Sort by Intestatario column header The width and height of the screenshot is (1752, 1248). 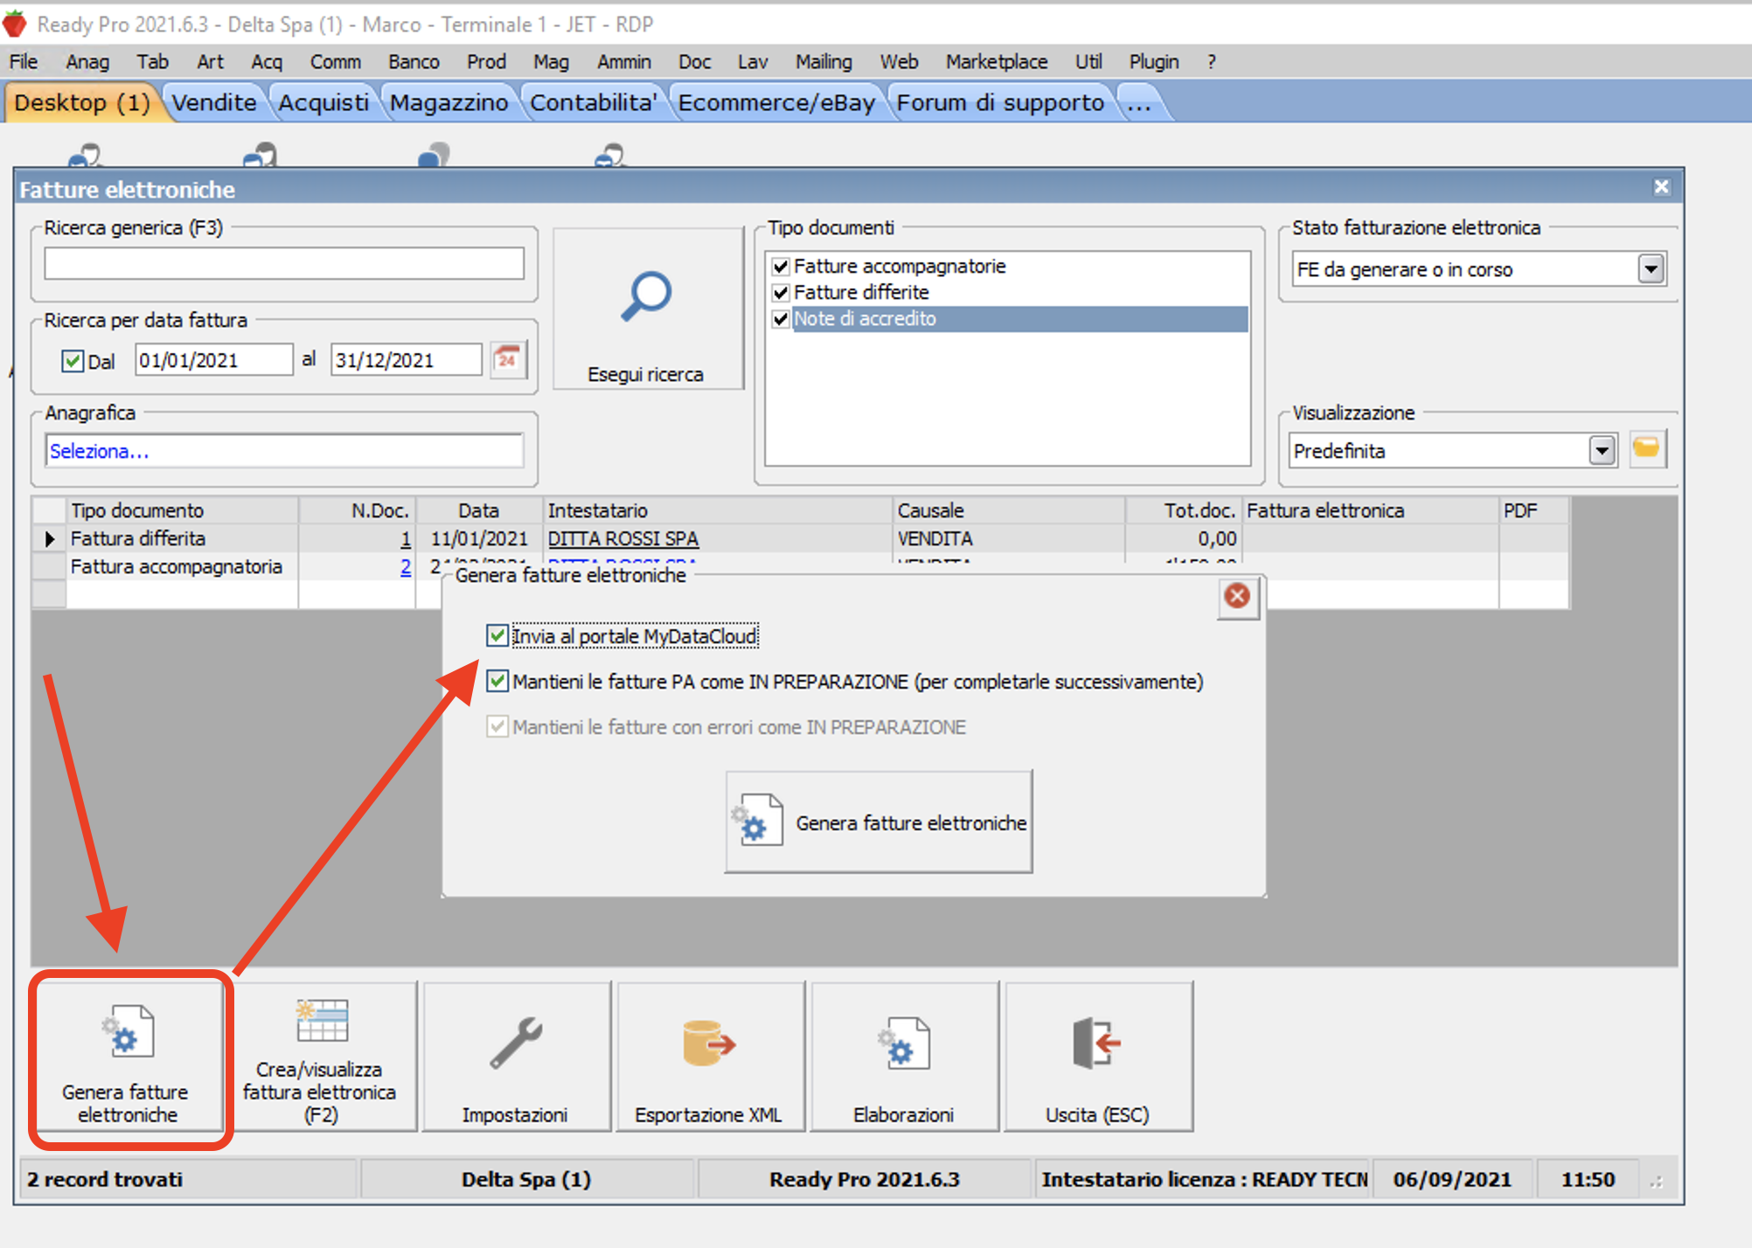point(718,510)
